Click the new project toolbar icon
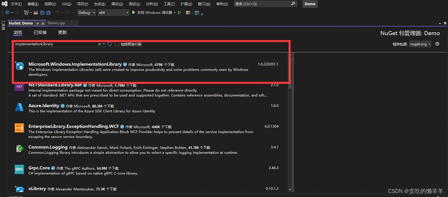448x197 pixels. [26, 13]
